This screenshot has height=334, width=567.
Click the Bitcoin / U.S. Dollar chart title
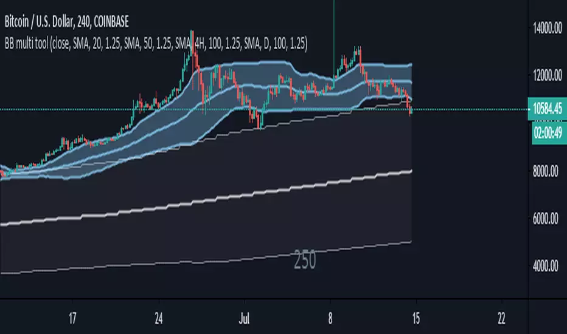pos(66,22)
